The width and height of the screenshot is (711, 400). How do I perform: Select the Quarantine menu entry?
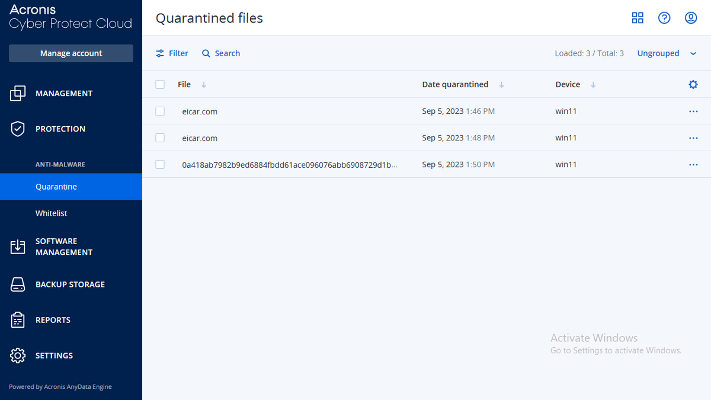tap(56, 186)
